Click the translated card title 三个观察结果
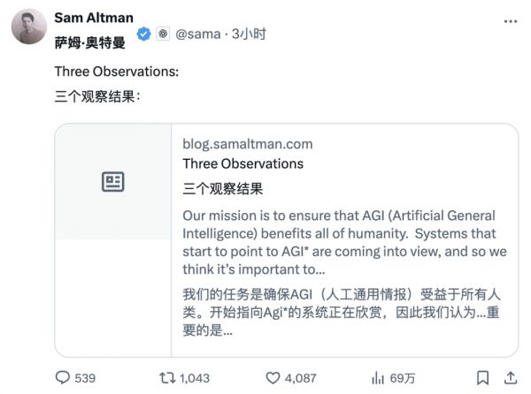Viewport: 531px width, 394px height. click(x=222, y=188)
